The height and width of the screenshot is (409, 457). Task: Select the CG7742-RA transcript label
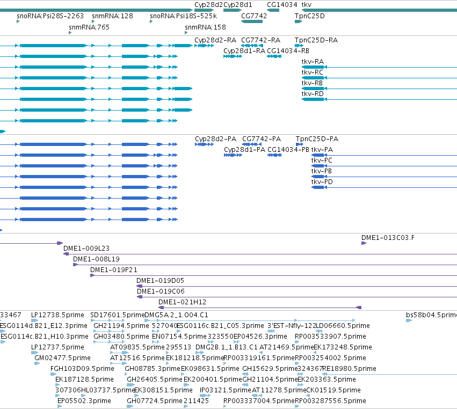pyautogui.click(x=261, y=40)
